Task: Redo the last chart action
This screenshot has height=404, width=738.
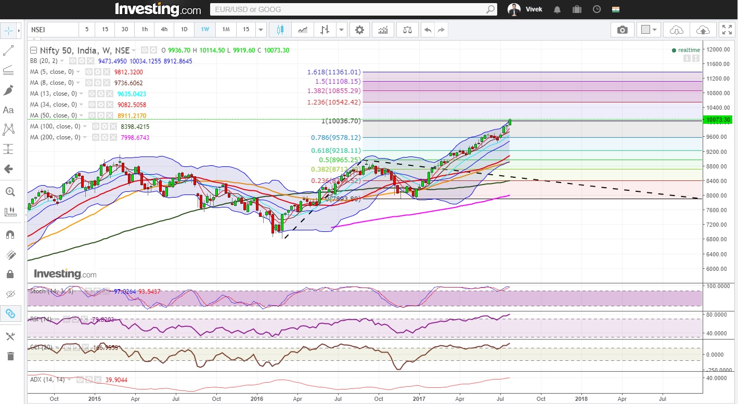Action: (441, 30)
